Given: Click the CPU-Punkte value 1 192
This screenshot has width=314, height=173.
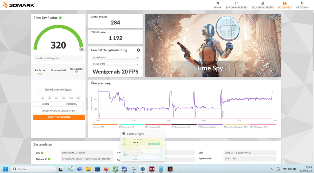Looking at the screenshot, I should (x=115, y=38).
